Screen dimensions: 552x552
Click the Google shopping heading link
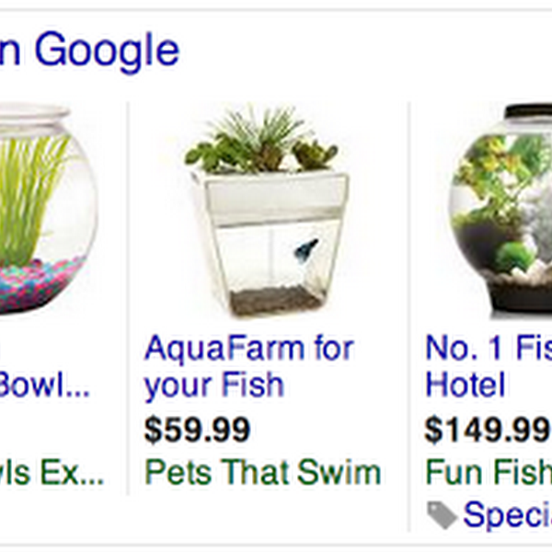tap(90, 49)
